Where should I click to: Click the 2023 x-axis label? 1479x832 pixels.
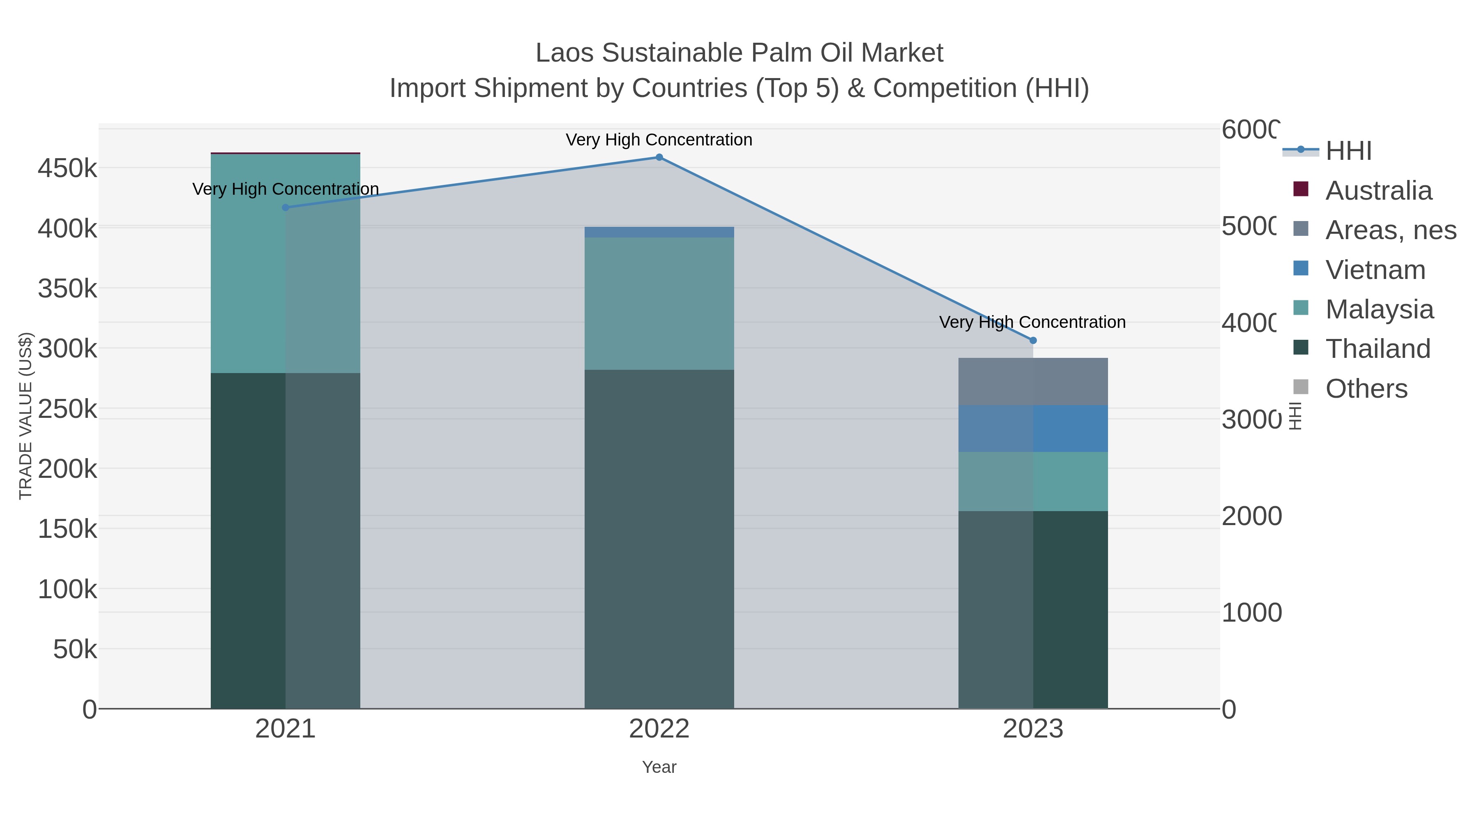point(1033,728)
